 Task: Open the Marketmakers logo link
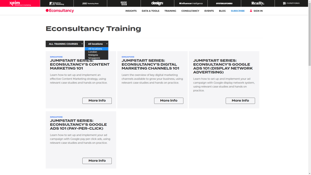pyautogui.click(x=291, y=3)
